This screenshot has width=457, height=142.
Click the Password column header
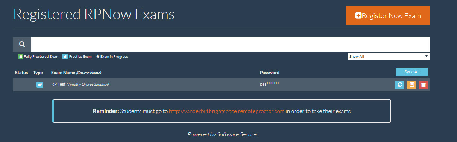tap(270, 73)
